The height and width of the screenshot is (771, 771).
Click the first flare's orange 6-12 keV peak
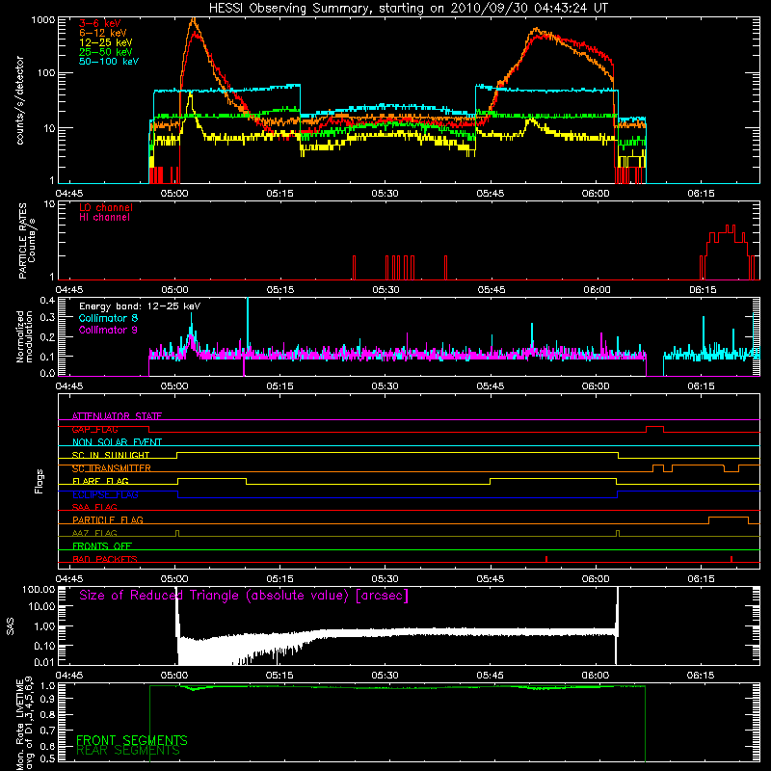pyautogui.click(x=194, y=20)
